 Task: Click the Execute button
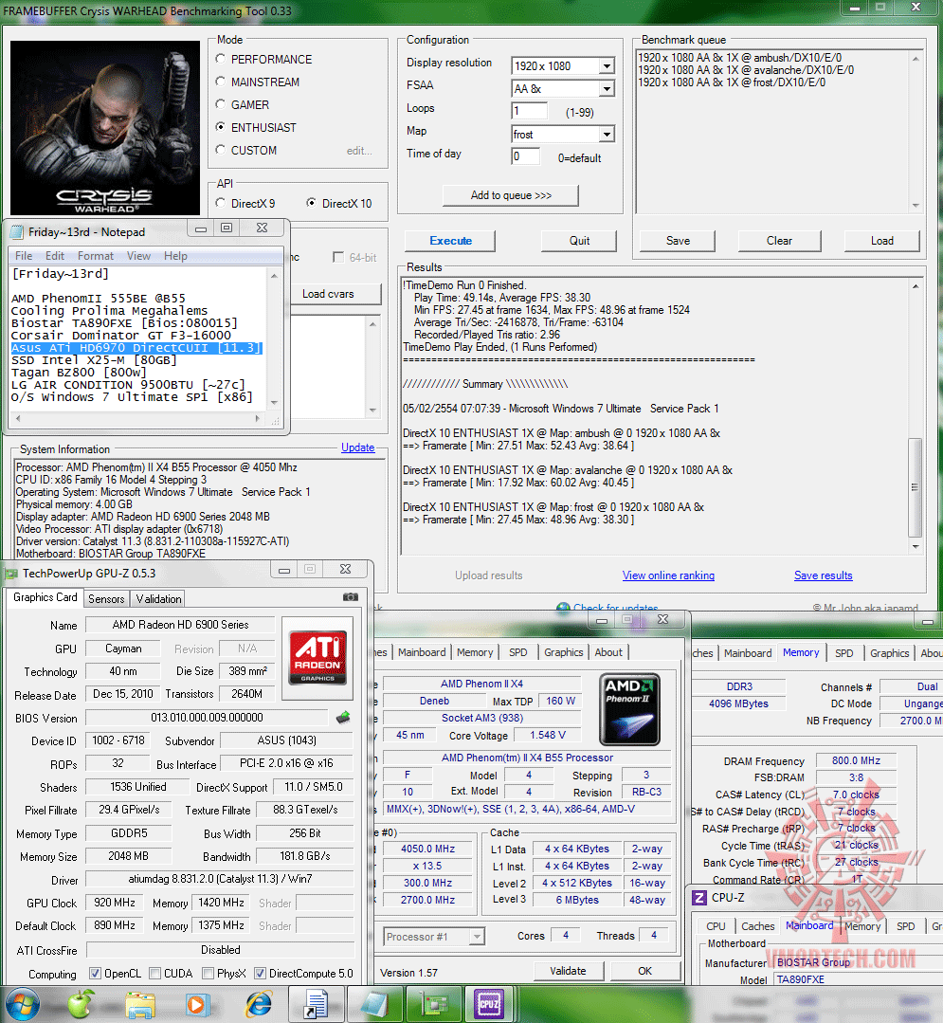450,241
